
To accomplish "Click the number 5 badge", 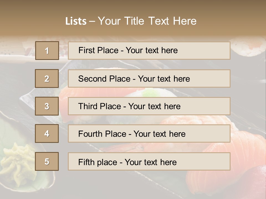I will pos(47,161).
